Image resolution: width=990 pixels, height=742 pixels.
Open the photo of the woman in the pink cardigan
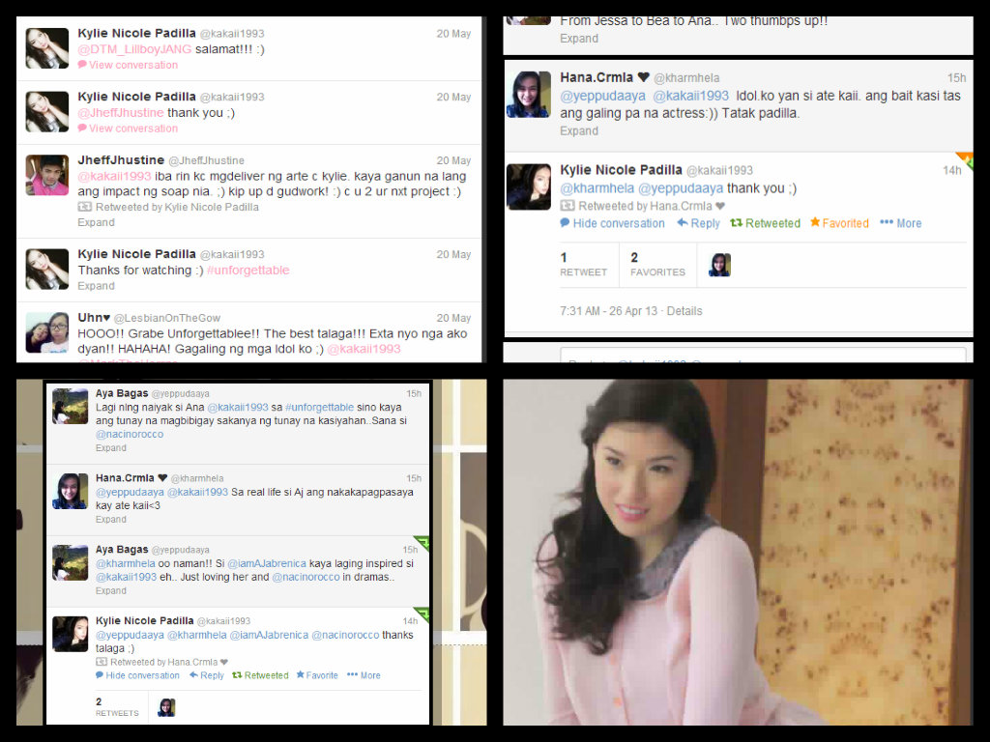click(738, 552)
